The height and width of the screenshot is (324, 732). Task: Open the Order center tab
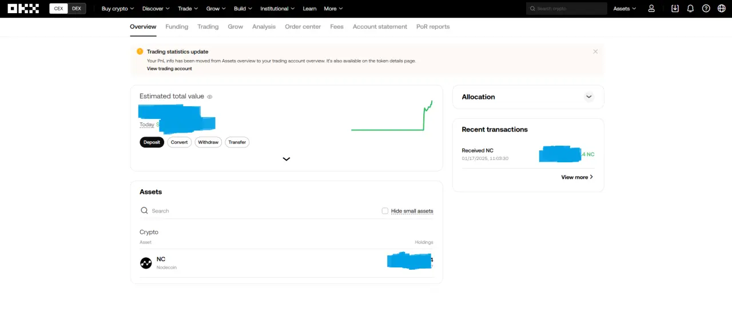point(303,27)
